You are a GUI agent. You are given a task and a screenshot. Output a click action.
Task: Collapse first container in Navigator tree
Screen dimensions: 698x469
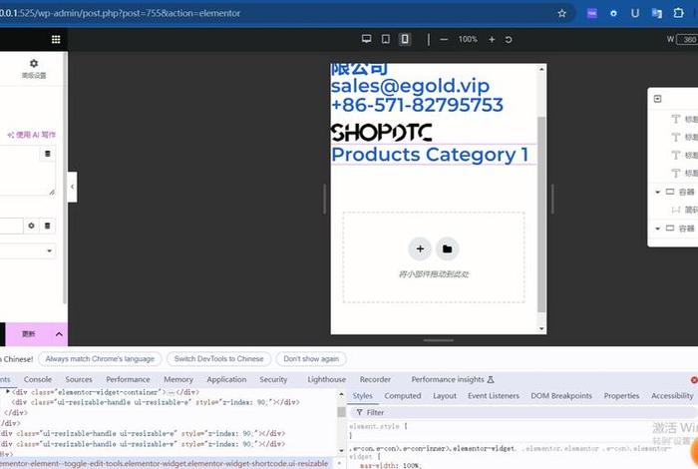point(657,192)
